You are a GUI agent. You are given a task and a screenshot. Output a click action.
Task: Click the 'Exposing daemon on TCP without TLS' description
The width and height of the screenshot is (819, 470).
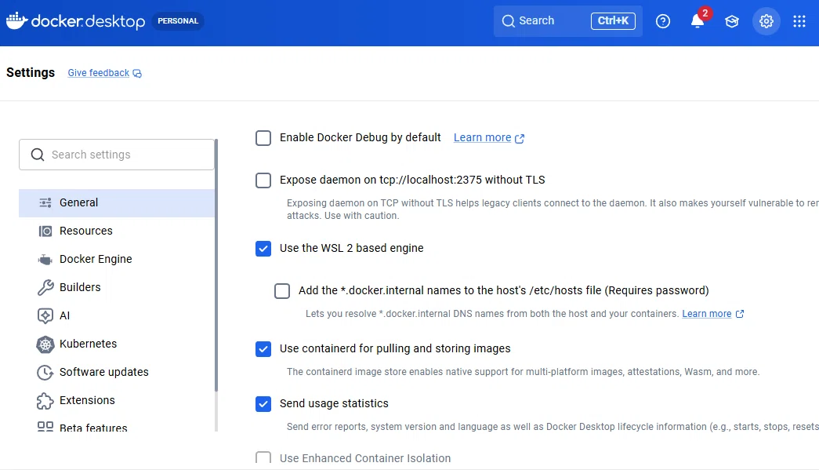pos(553,209)
